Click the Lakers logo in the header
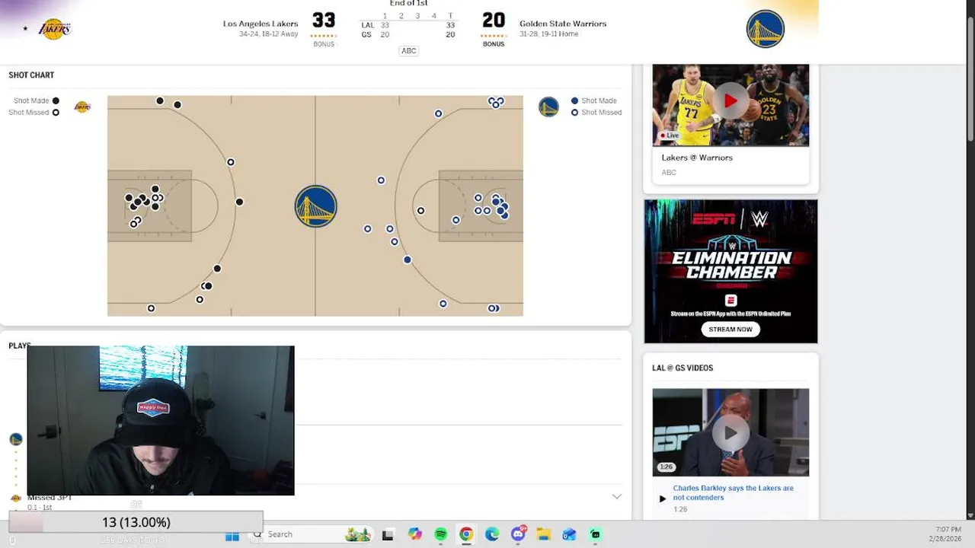The width and height of the screenshot is (975, 548). pyautogui.click(x=54, y=29)
